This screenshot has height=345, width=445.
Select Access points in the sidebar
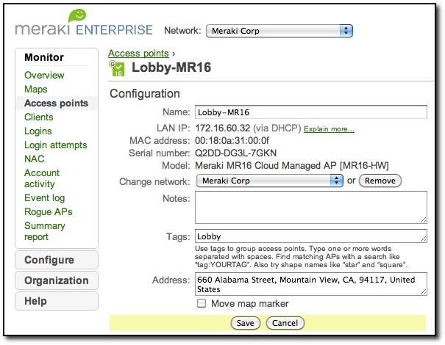[x=56, y=103]
